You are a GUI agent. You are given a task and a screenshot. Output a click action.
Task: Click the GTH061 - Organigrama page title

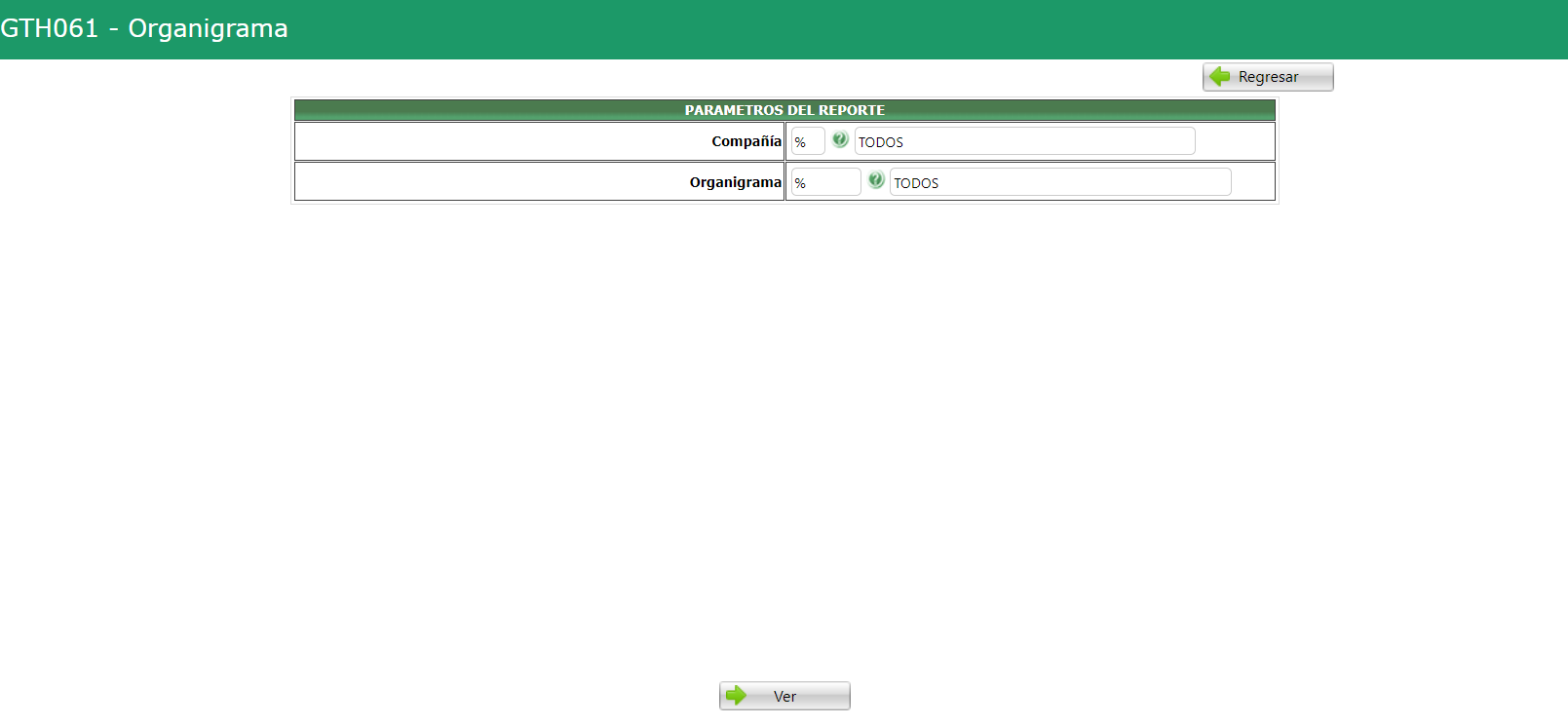coord(144,28)
